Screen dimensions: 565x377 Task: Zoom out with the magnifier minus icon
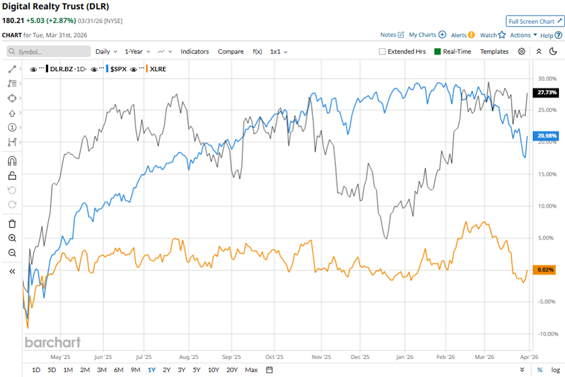tap(12, 253)
